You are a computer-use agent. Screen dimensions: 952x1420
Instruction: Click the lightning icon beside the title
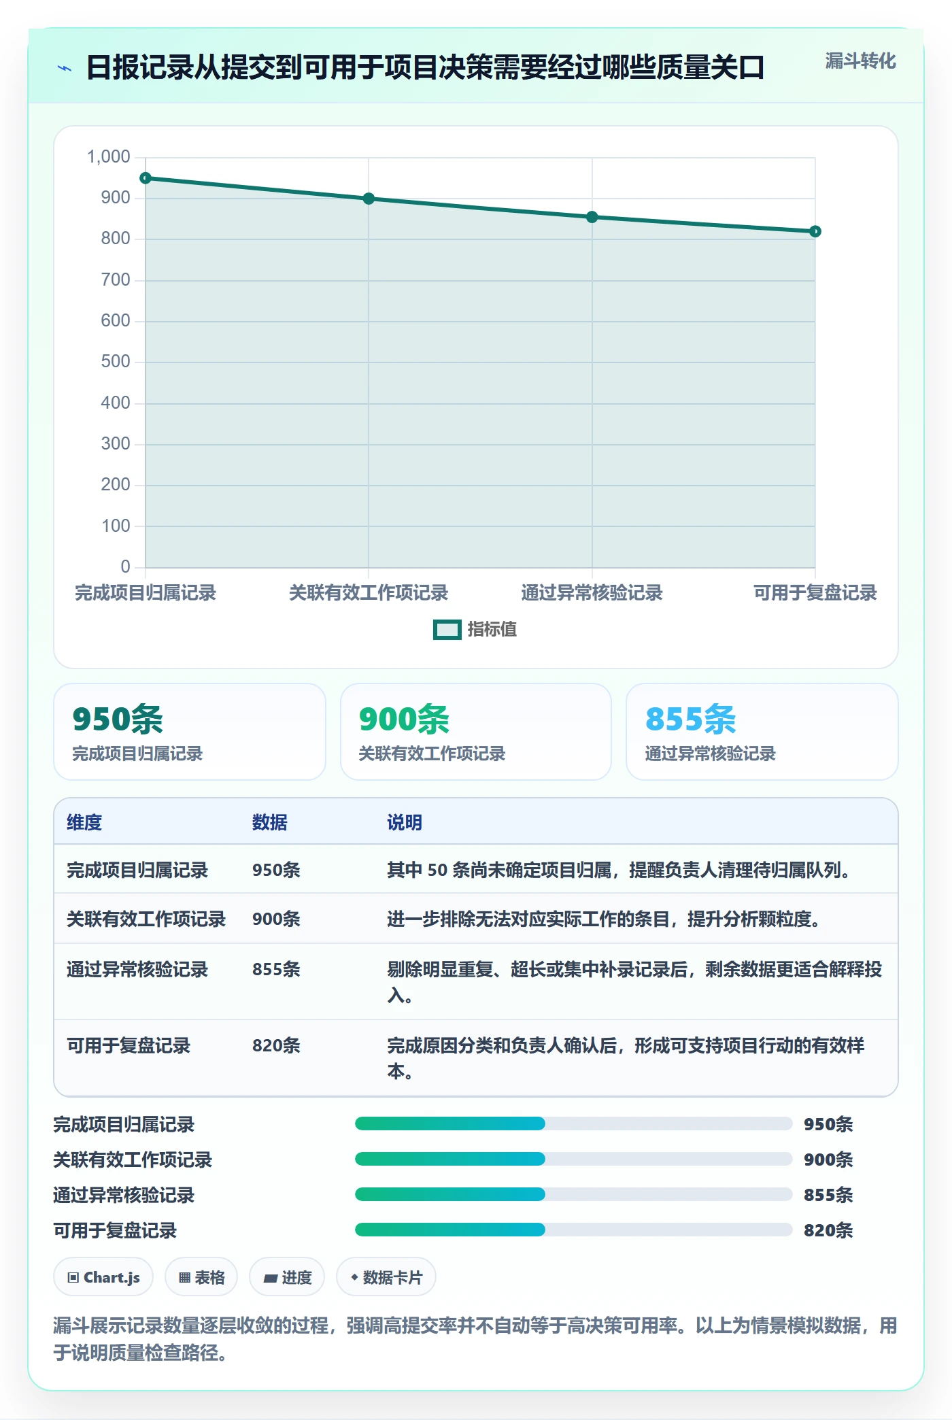(x=65, y=68)
